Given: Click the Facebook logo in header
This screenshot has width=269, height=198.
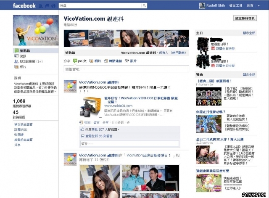Looking at the screenshot, I should tap(24, 5).
